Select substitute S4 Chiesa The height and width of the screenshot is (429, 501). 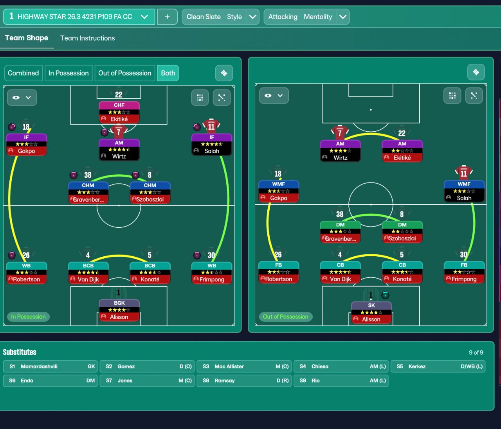(341, 366)
